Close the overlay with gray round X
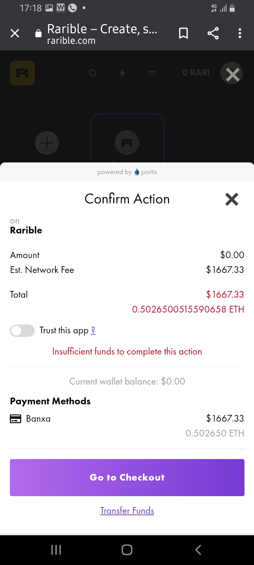 pyautogui.click(x=232, y=73)
